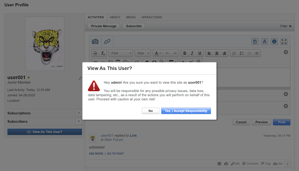Viewport: 299px width, 171px height.
Task: Click SEE MORE on the post
Action: 96,154
